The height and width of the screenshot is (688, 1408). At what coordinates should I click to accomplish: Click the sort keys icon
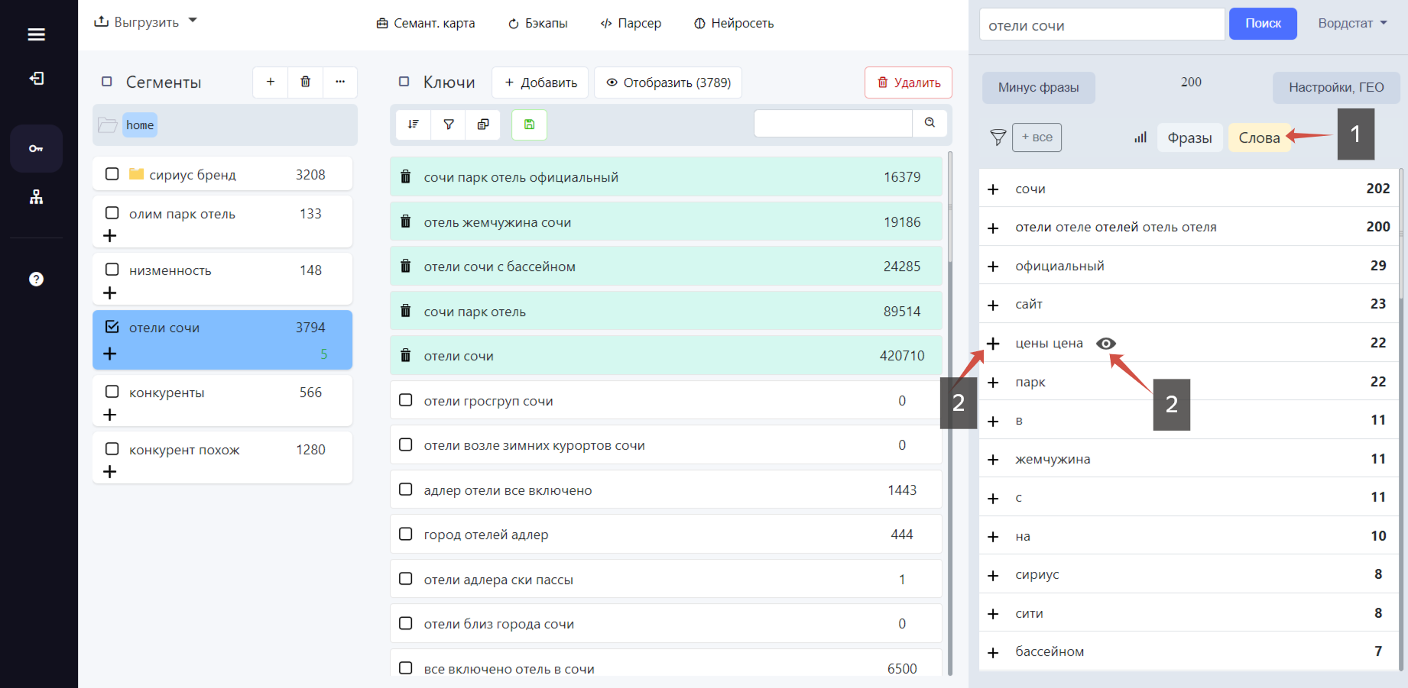414,124
